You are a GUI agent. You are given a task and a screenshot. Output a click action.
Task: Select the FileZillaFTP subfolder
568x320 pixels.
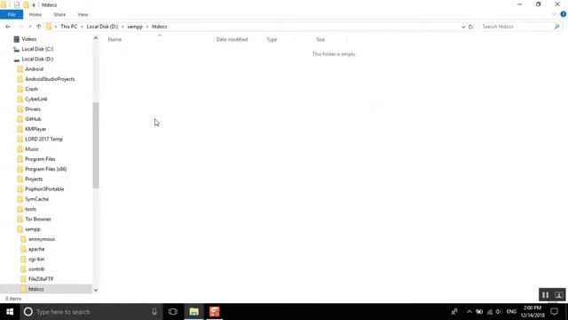tap(41, 279)
